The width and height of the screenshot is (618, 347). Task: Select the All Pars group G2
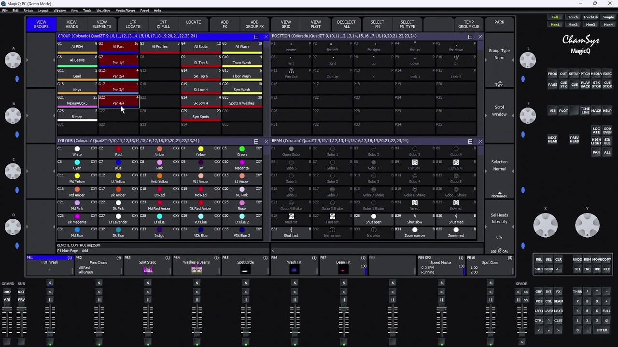click(118, 47)
